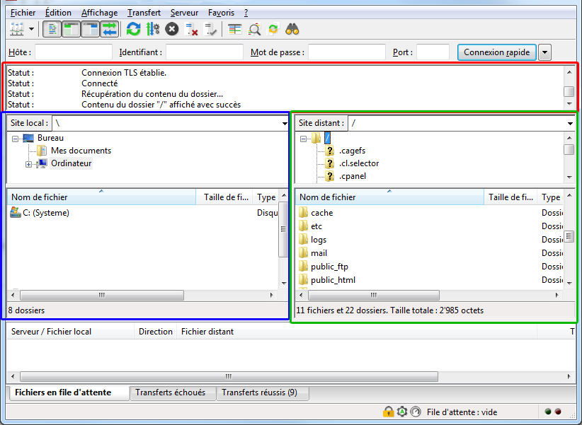Toggle the message log display
This screenshot has height=425, width=582.
(52, 29)
